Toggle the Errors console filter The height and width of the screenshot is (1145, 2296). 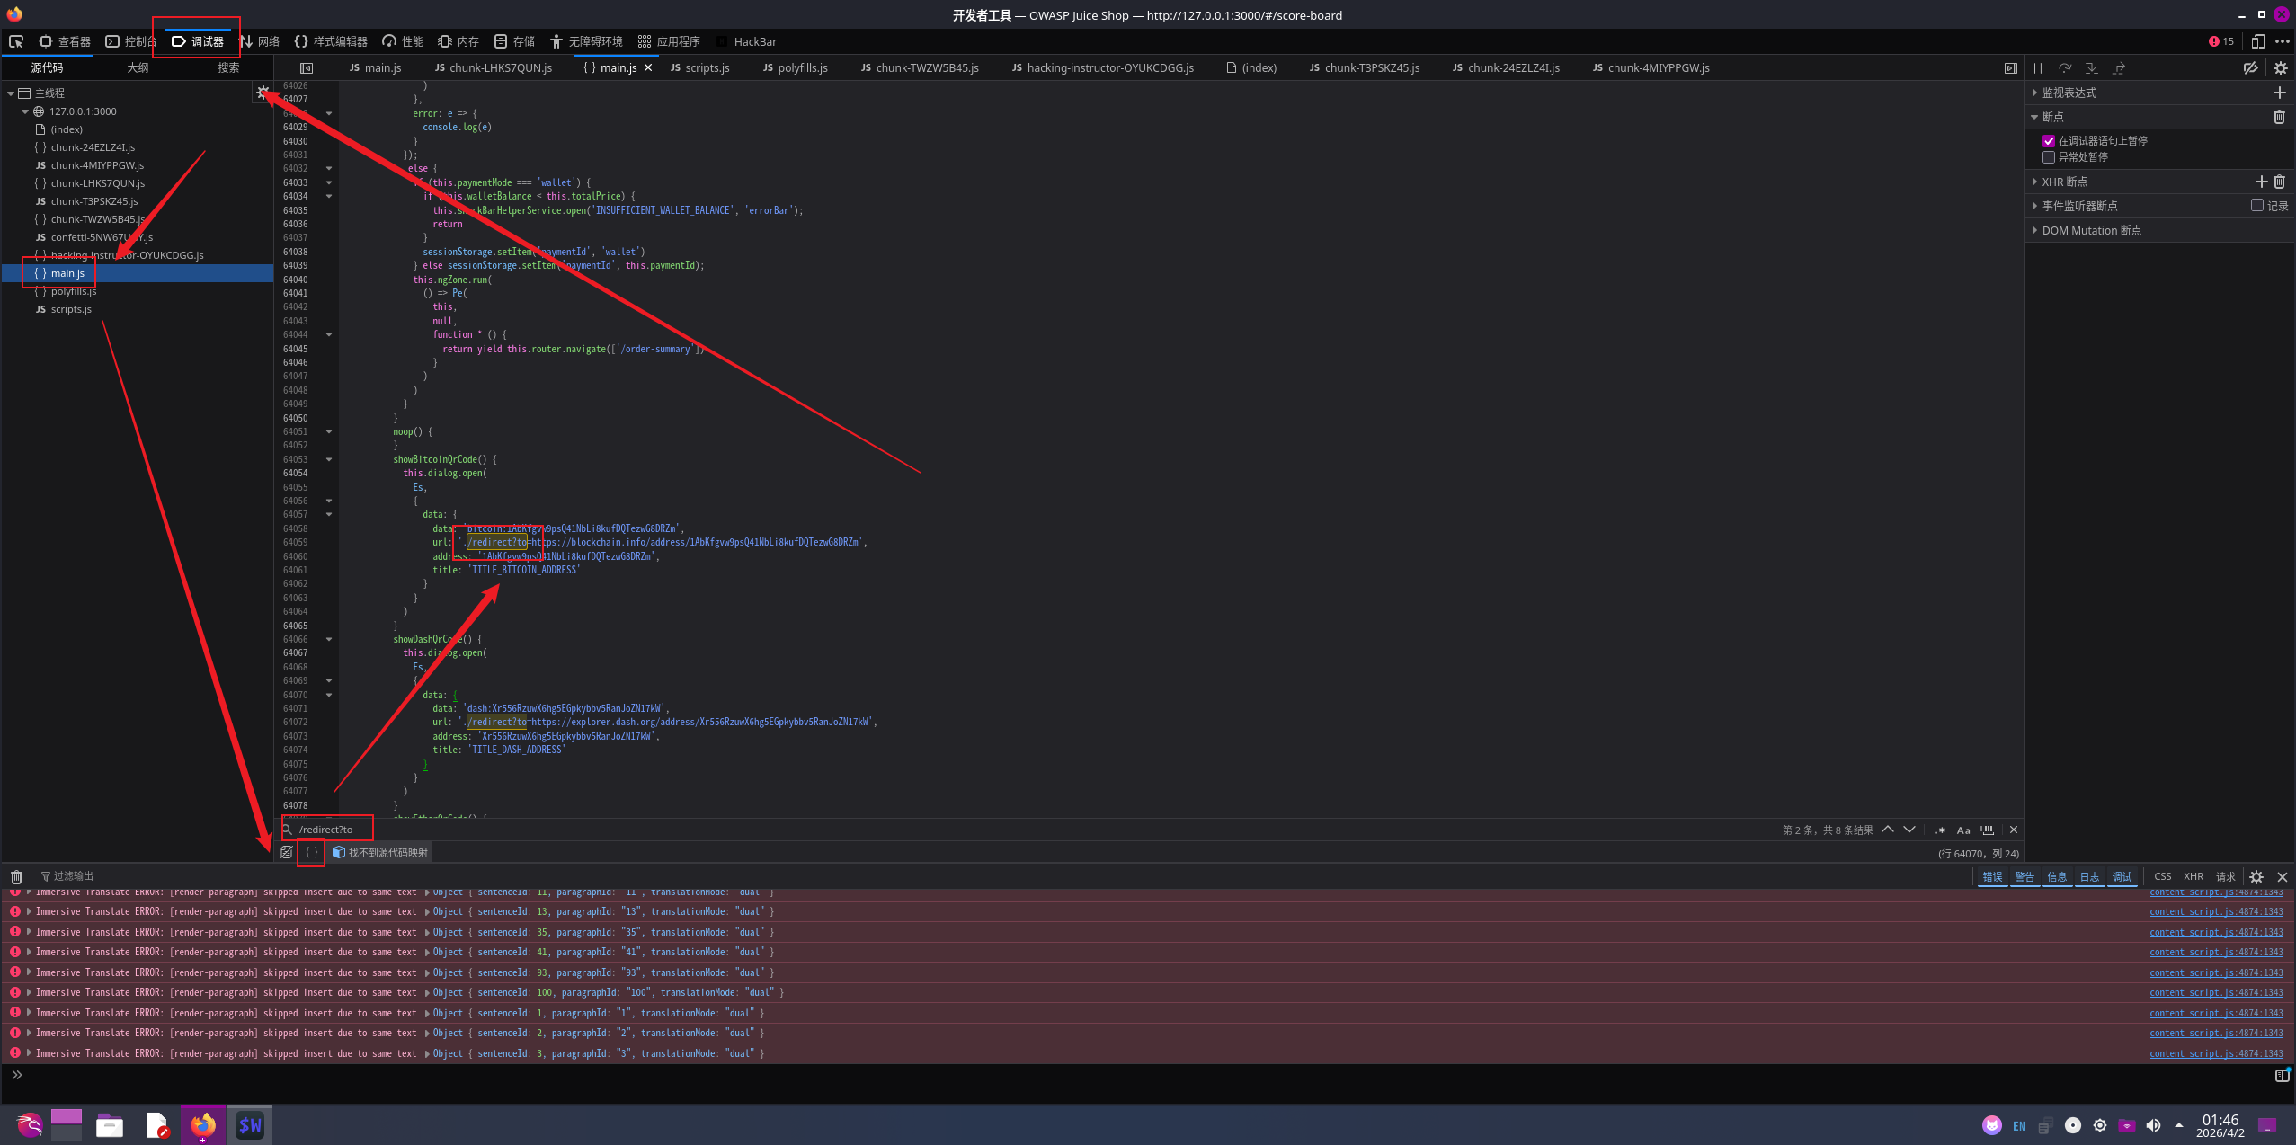pos(1992,876)
